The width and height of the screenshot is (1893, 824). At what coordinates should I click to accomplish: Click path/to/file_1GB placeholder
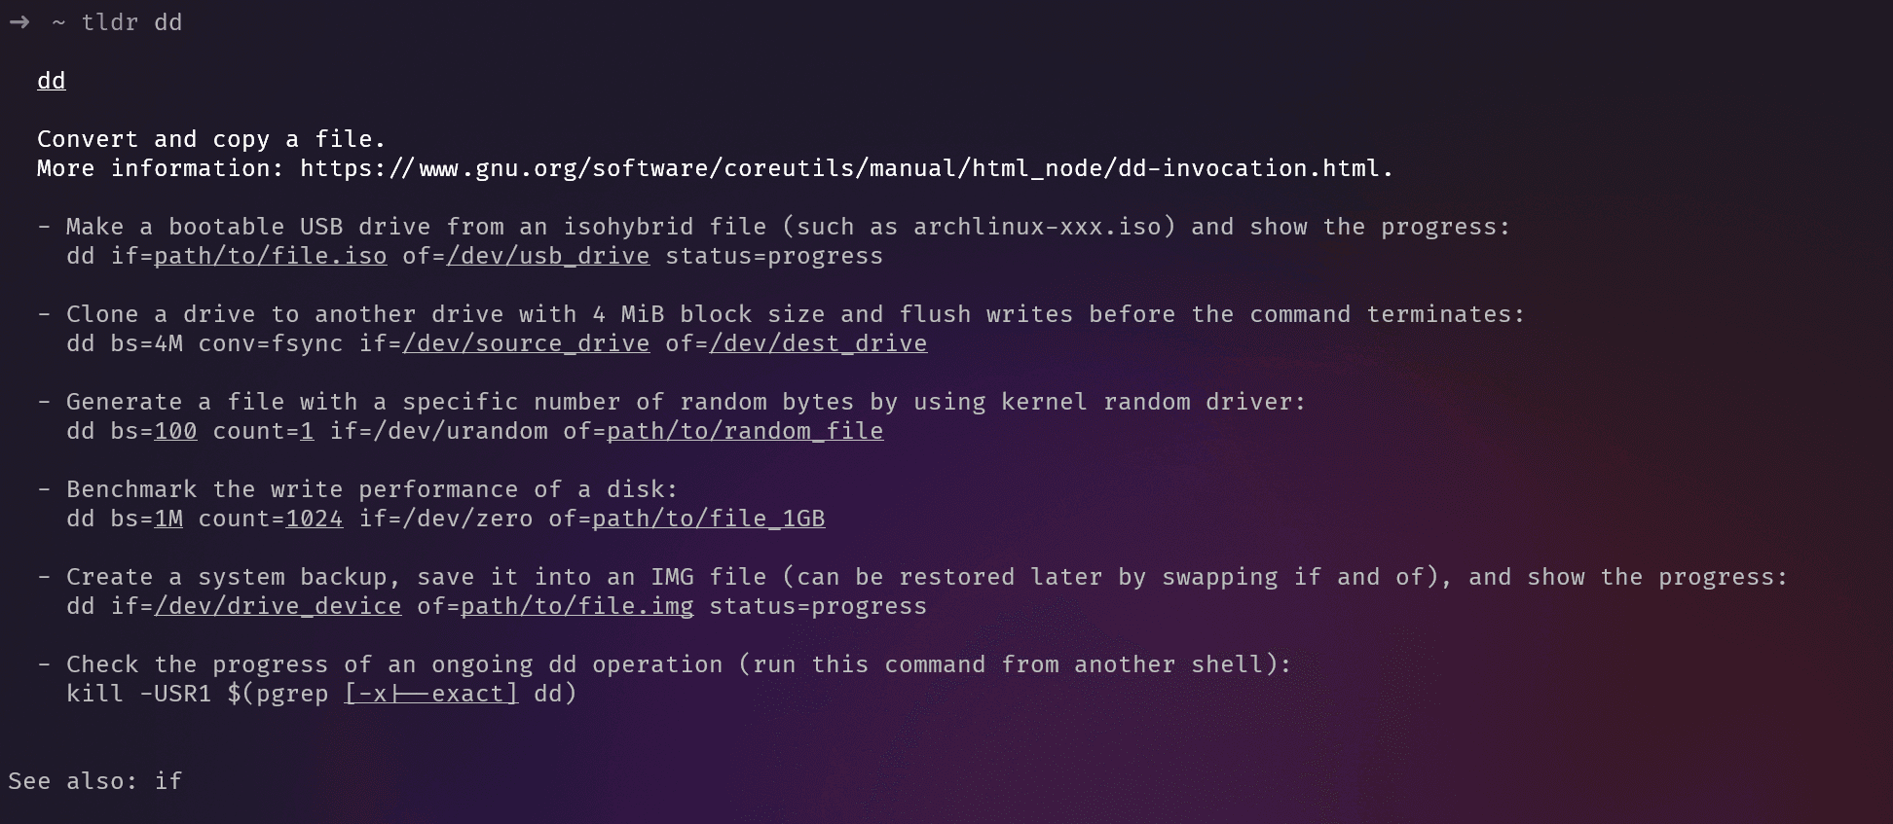709,519
